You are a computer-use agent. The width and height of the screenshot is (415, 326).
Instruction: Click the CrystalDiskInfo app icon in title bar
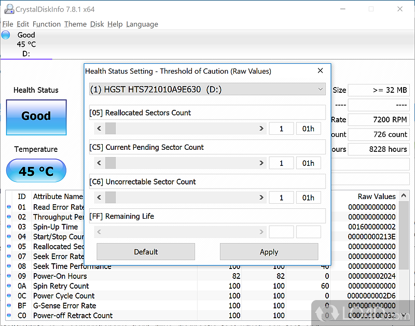(9, 9)
